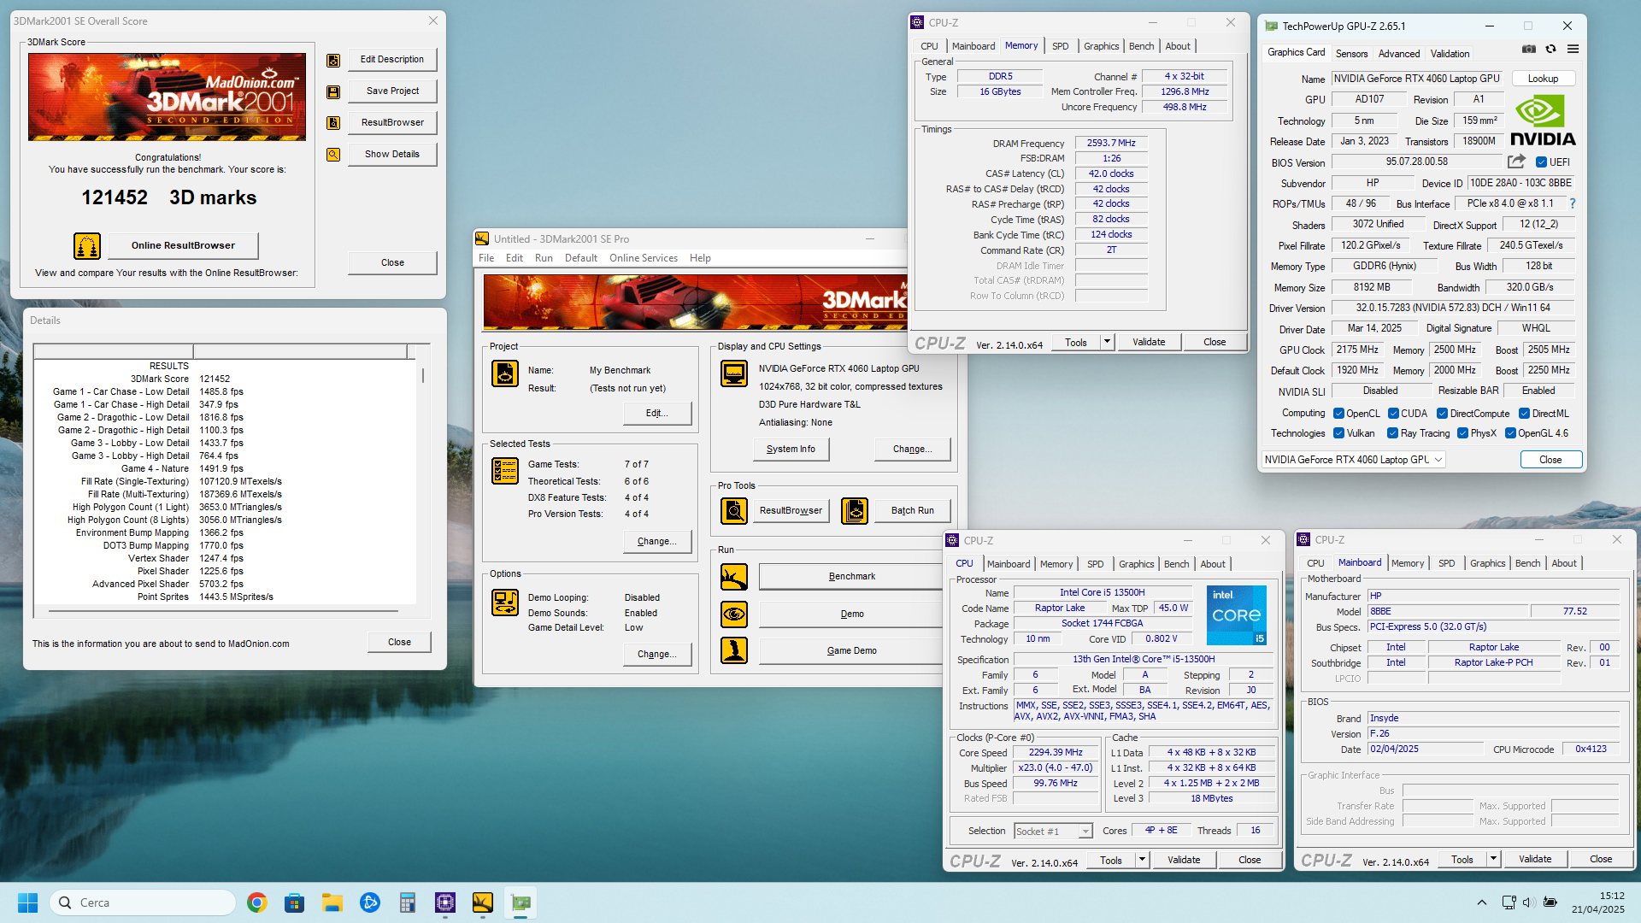The image size is (1641, 923).
Task: Open the Default menu in 3DMark2001
Action: coord(580,258)
